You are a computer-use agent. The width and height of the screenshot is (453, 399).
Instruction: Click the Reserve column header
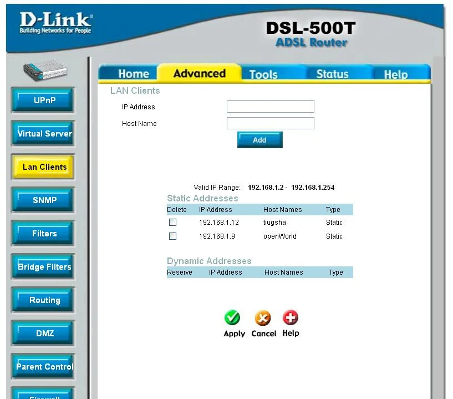click(180, 272)
